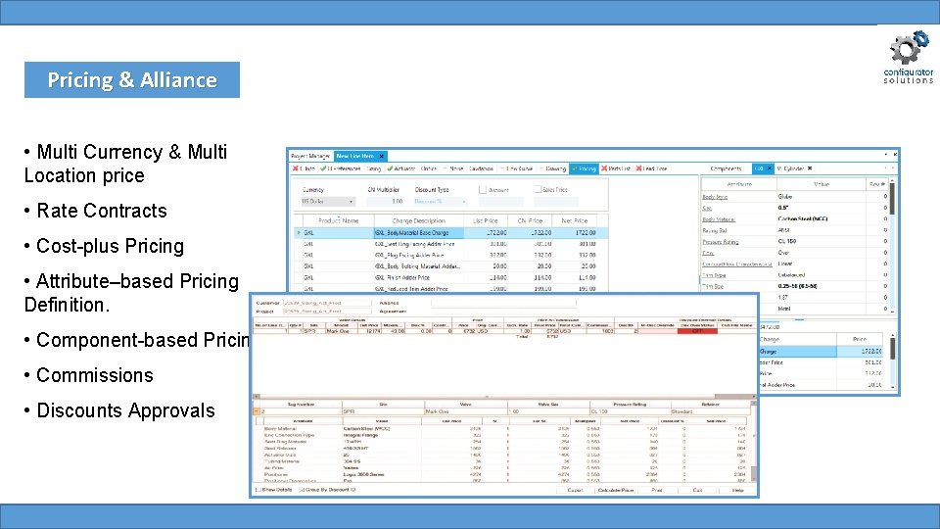Open the Currency dropdown
940x529 pixels.
point(328,202)
